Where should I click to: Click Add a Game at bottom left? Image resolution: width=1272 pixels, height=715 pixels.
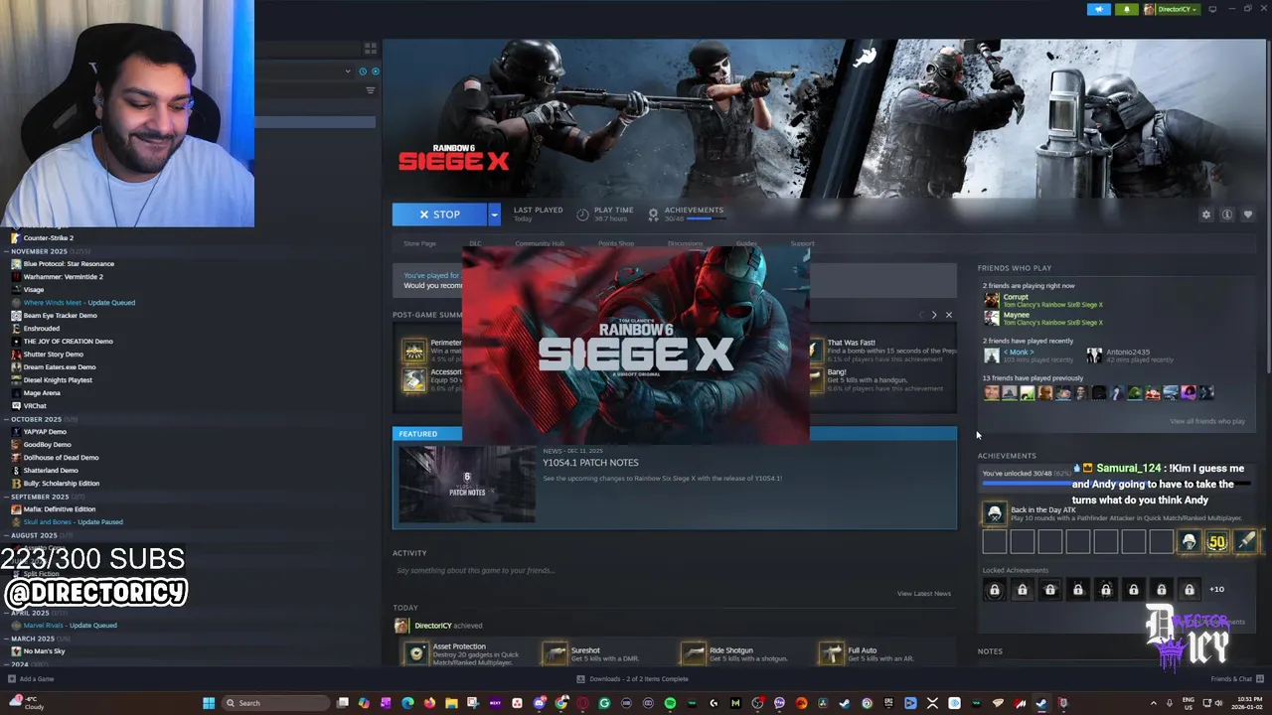click(31, 679)
